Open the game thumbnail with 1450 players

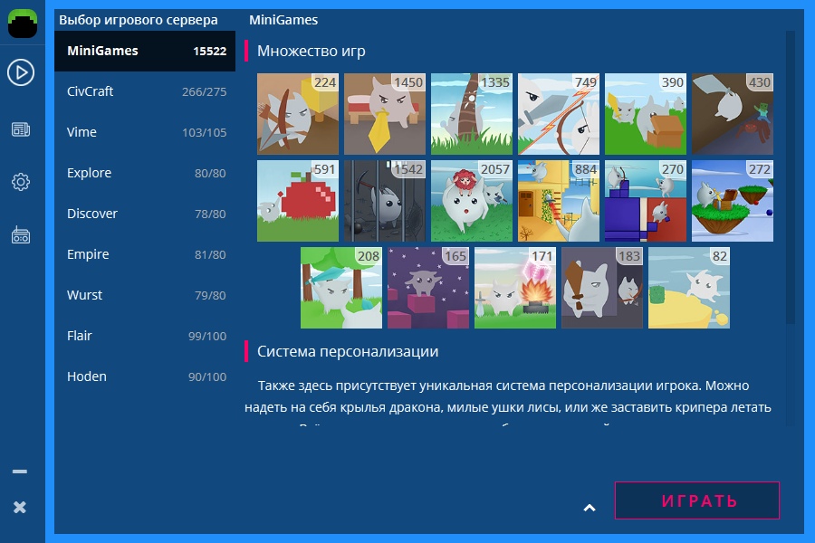click(x=385, y=114)
